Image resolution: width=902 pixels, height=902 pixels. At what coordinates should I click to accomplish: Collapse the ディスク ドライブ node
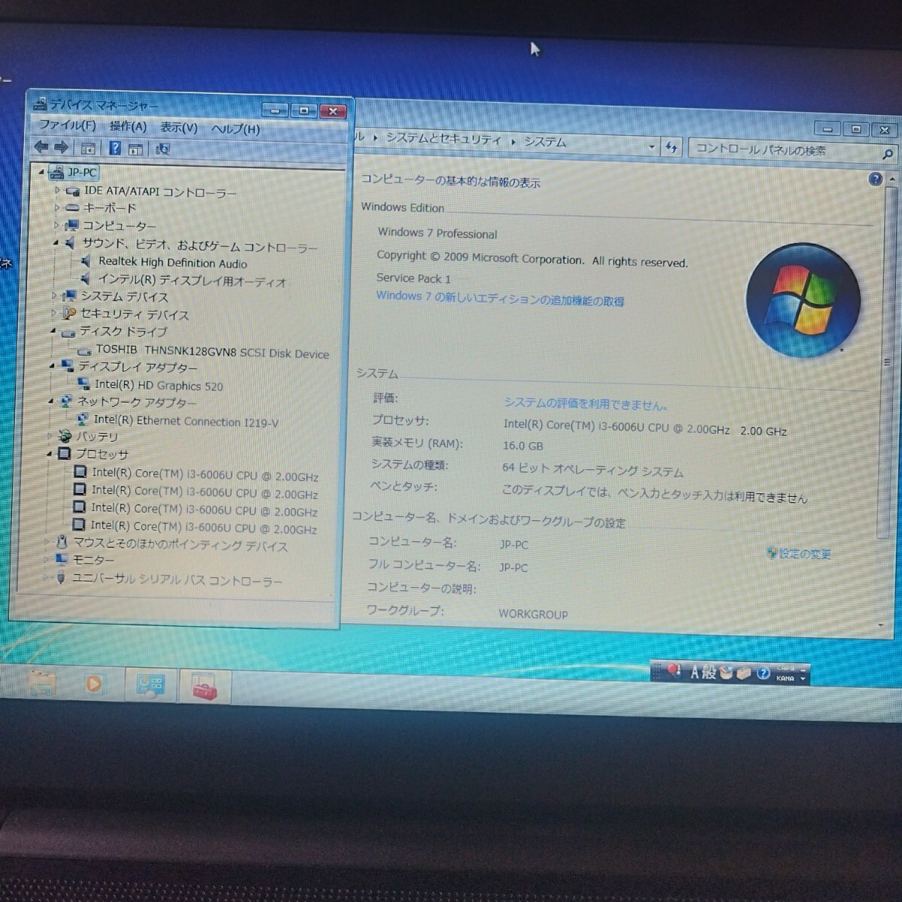[54, 331]
